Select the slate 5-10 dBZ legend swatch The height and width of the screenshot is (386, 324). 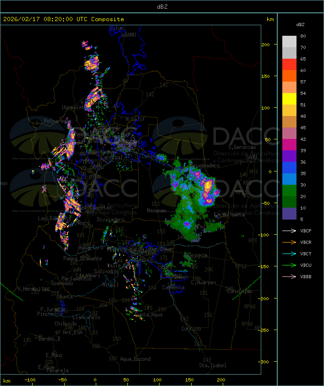coord(289,214)
